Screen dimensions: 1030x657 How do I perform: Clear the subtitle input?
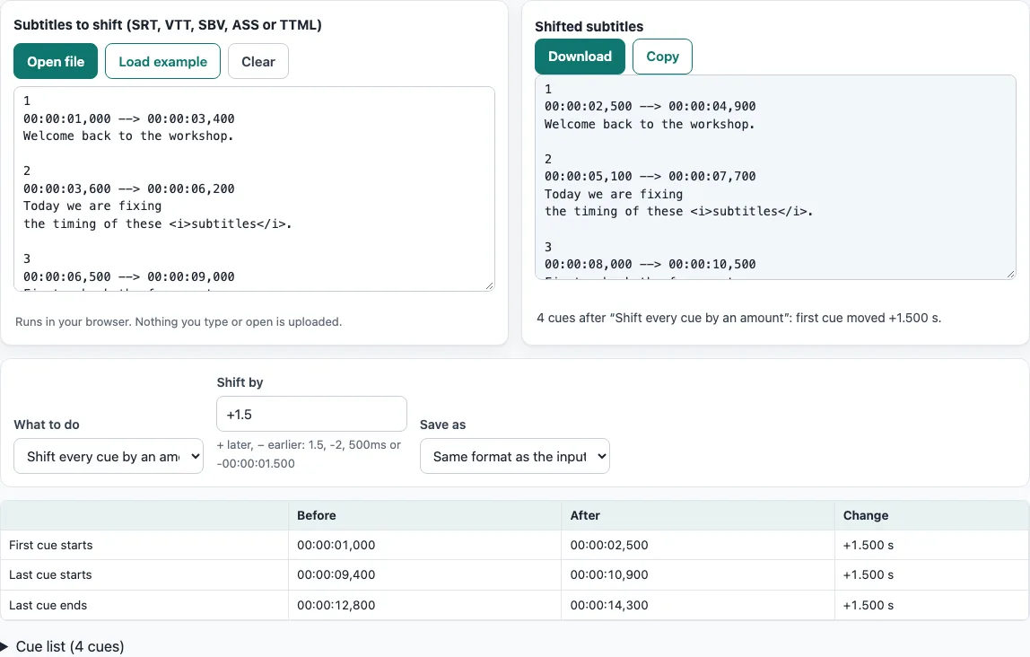tap(258, 61)
